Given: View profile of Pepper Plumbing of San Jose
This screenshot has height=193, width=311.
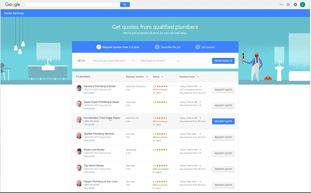Looking at the screenshot, I should point(89,188).
